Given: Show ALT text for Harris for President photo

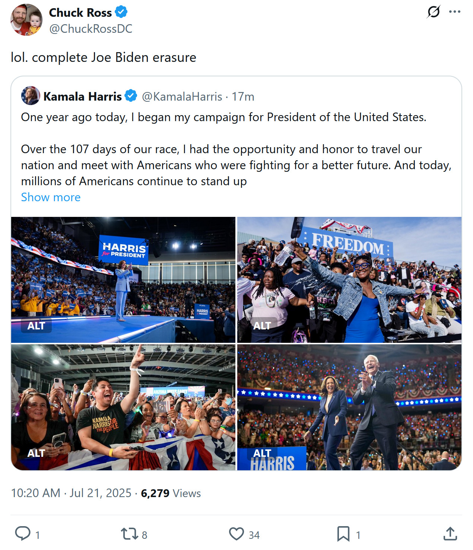Looking at the screenshot, I should (36, 326).
